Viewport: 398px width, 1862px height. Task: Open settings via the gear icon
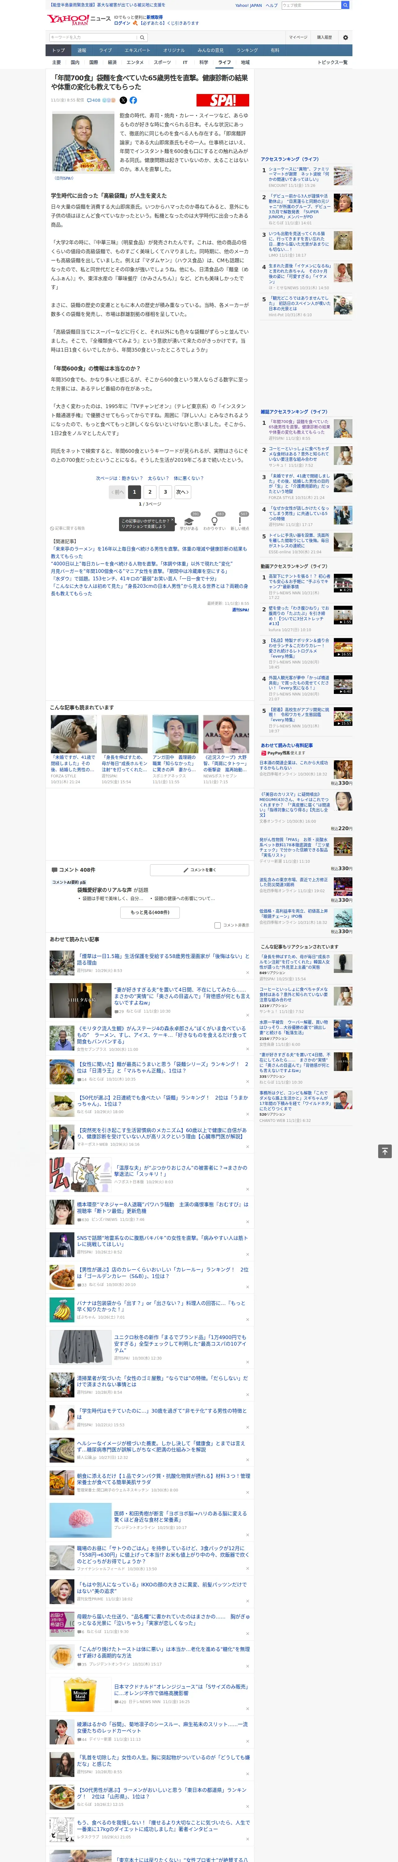(345, 38)
